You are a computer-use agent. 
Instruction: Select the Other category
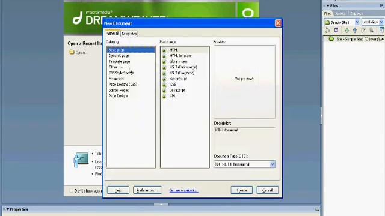(x=131, y=67)
